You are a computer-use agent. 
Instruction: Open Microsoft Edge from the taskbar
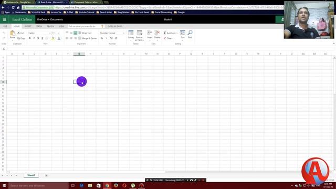click(82, 185)
